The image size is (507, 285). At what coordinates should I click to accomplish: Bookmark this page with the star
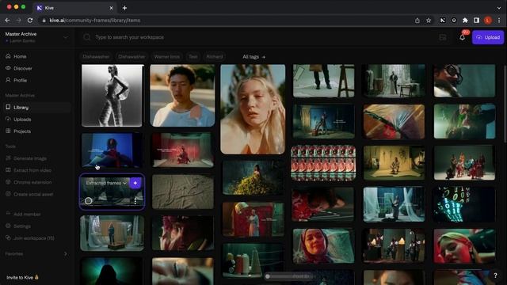[x=429, y=21]
